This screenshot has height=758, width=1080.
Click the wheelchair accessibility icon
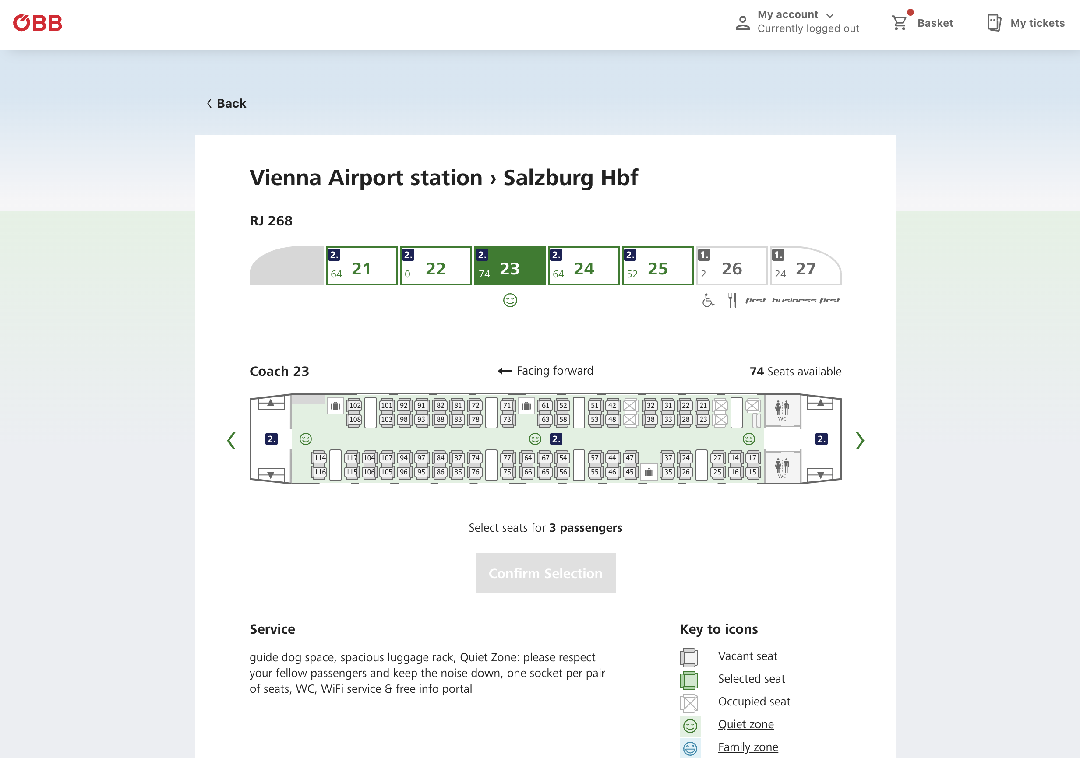tap(708, 300)
